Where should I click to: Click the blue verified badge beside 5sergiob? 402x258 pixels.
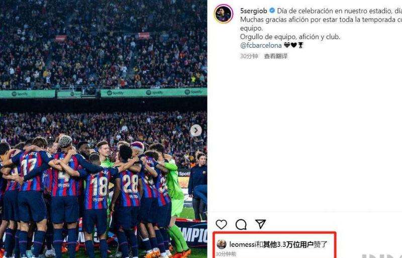point(272,11)
